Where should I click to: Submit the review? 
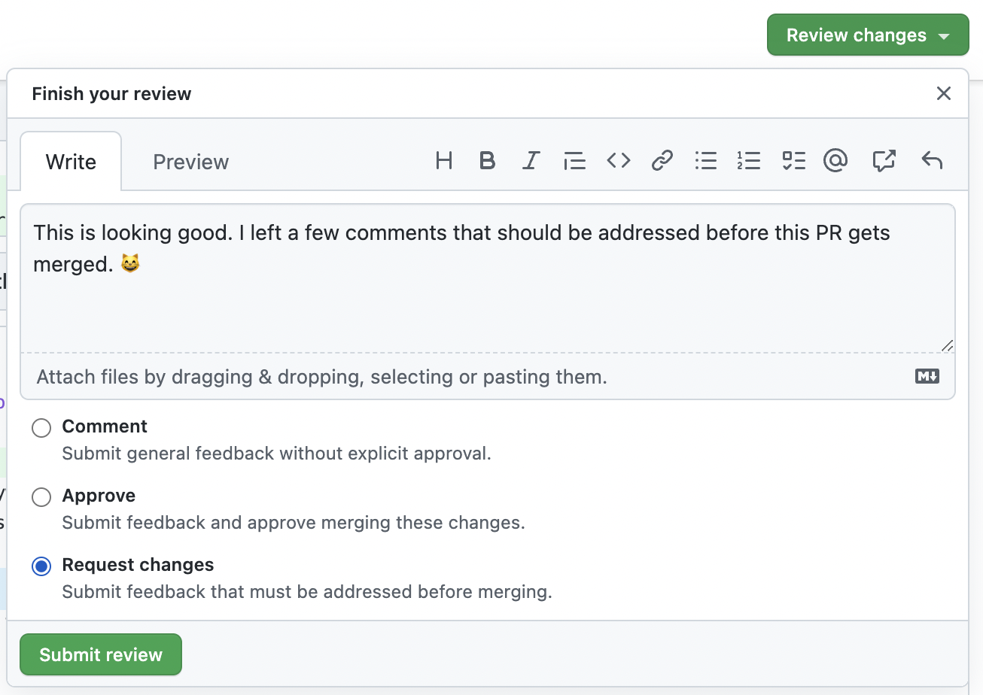tap(100, 654)
